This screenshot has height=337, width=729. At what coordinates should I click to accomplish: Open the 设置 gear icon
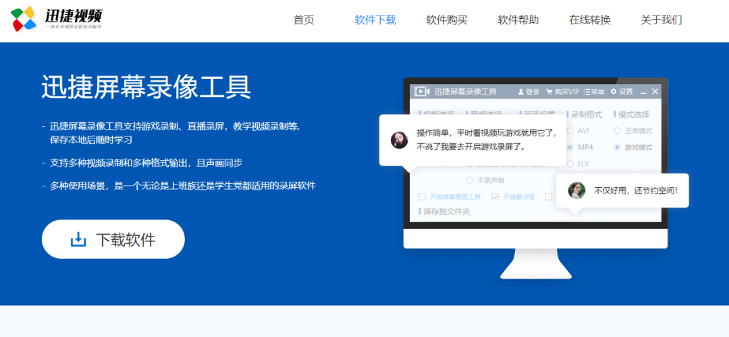click(x=613, y=92)
